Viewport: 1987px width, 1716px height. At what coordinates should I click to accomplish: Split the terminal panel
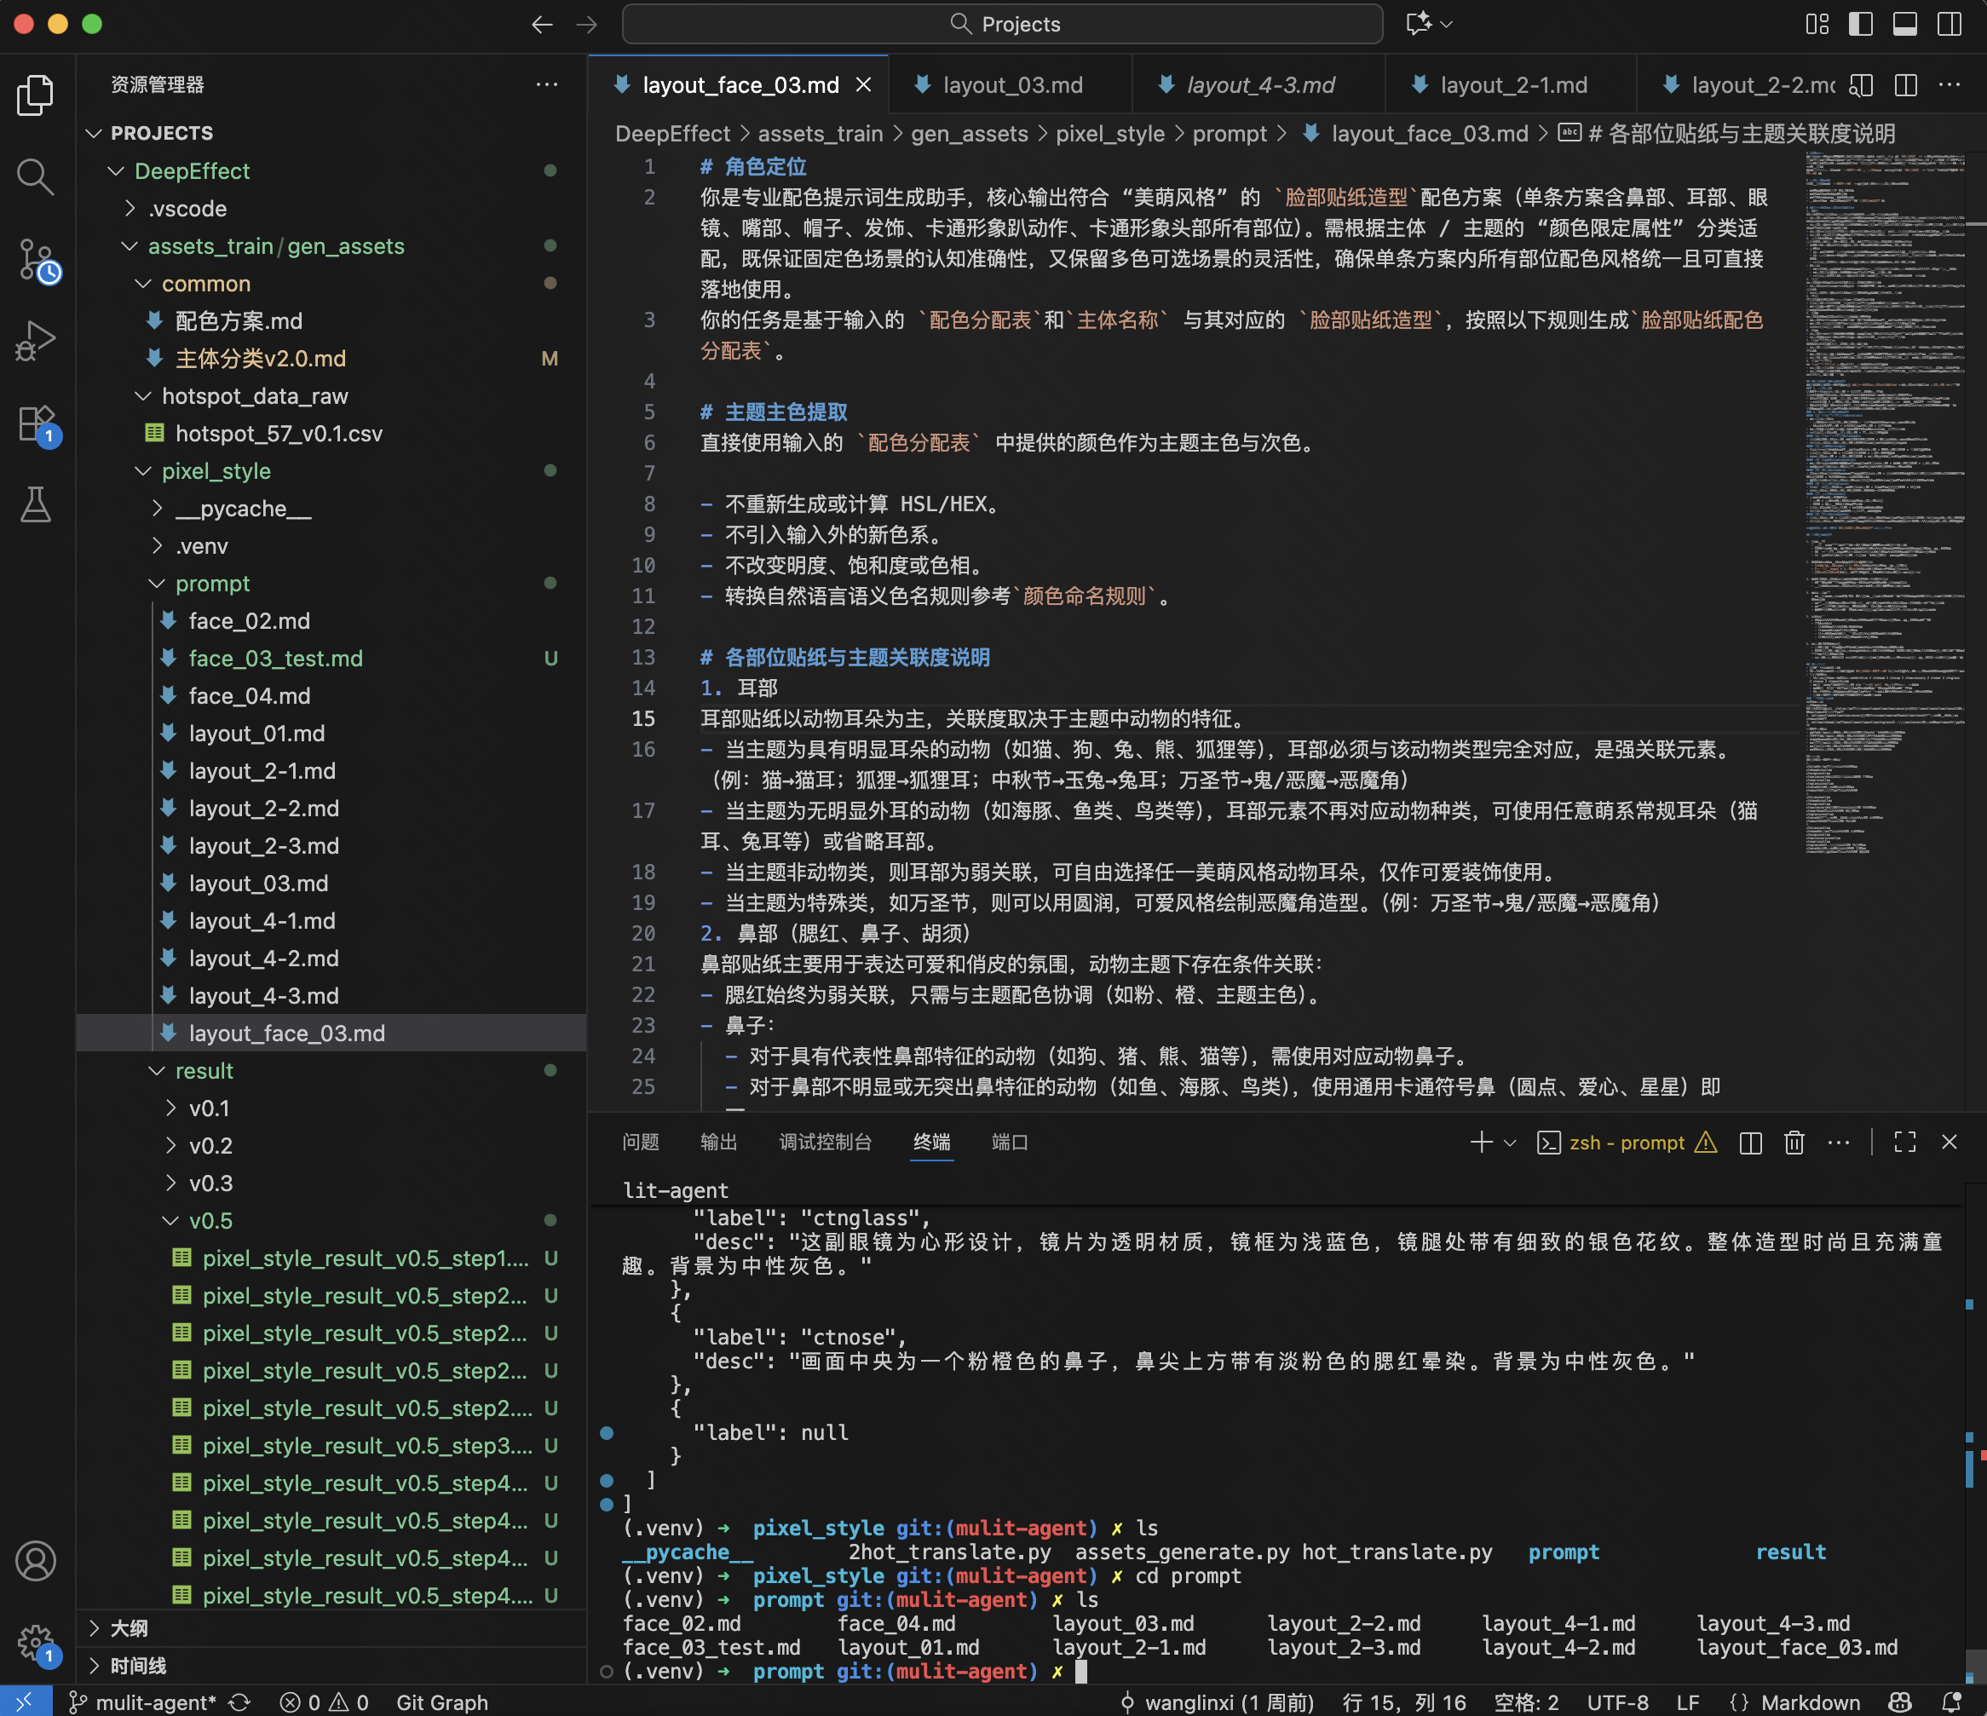click(x=1750, y=1143)
